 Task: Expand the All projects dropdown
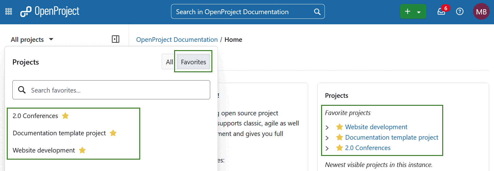(x=32, y=40)
